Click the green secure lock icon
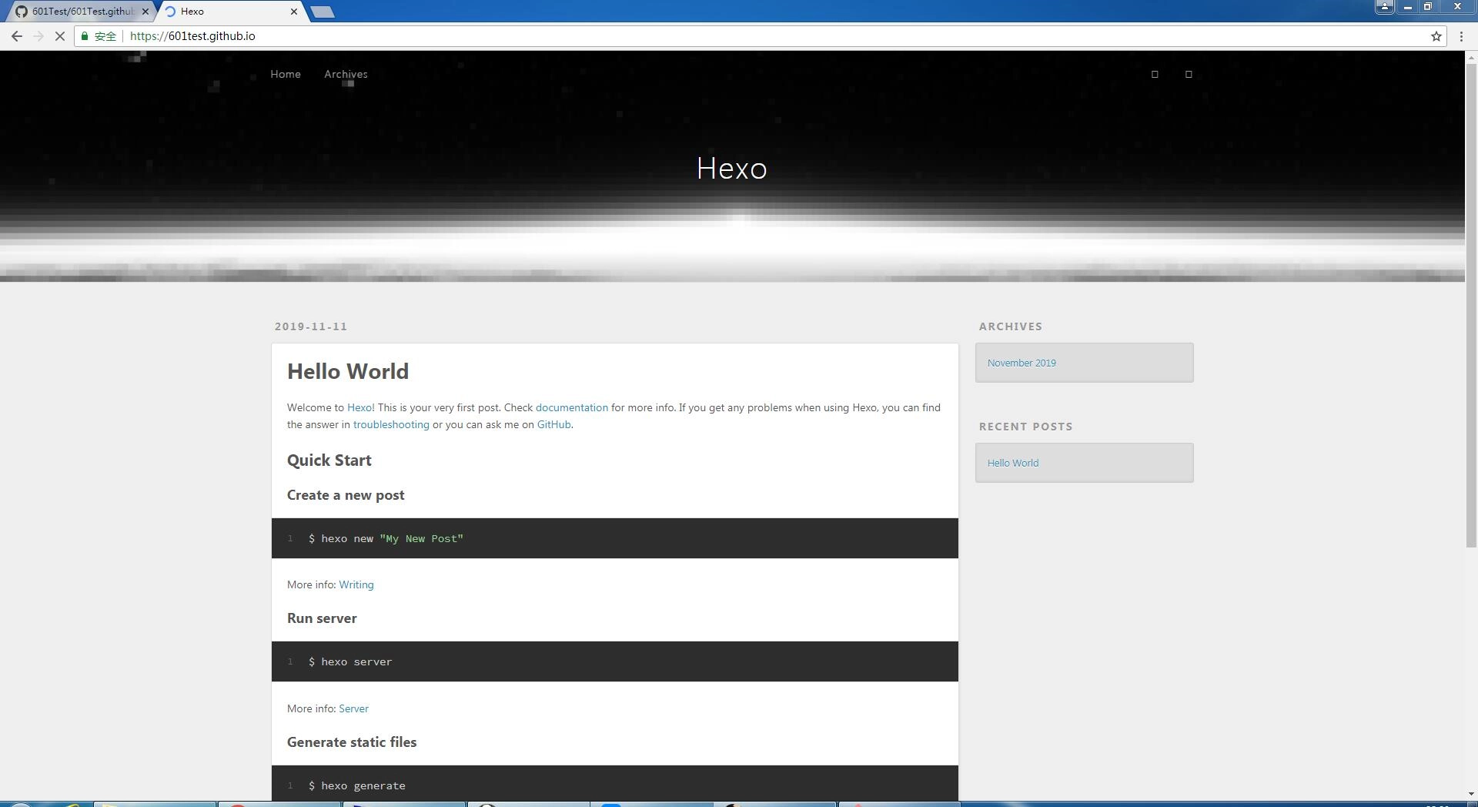The image size is (1478, 807). [x=85, y=36]
